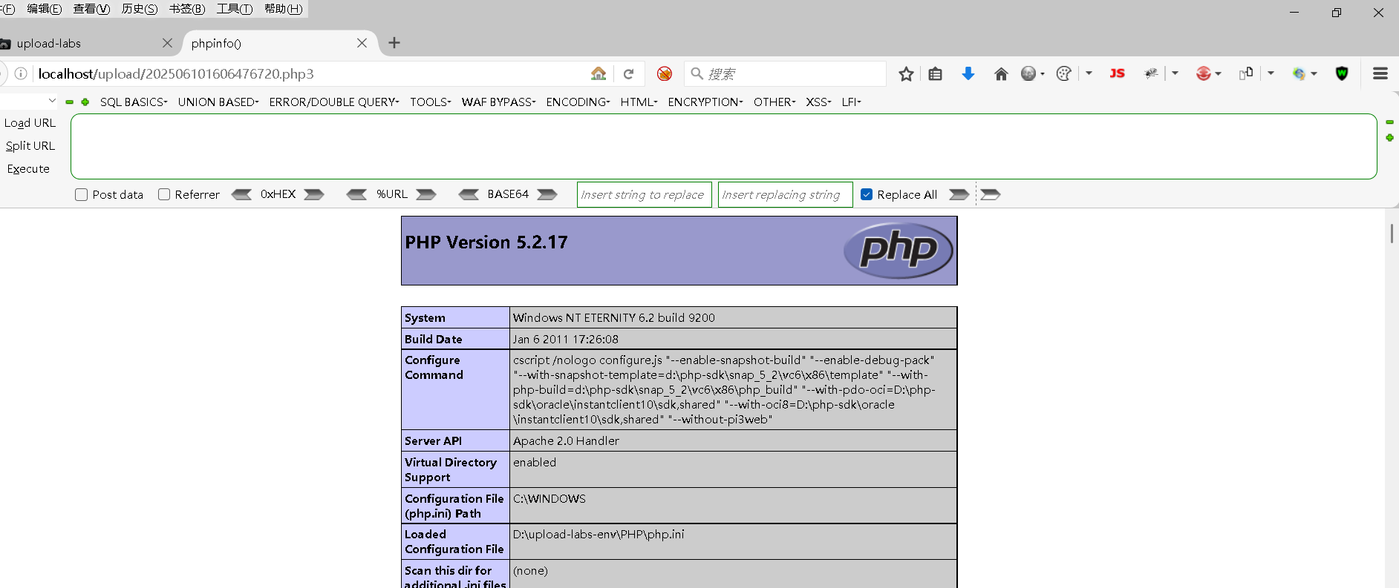Reload the current page
Screen dimensions: 1399x588
628,73
